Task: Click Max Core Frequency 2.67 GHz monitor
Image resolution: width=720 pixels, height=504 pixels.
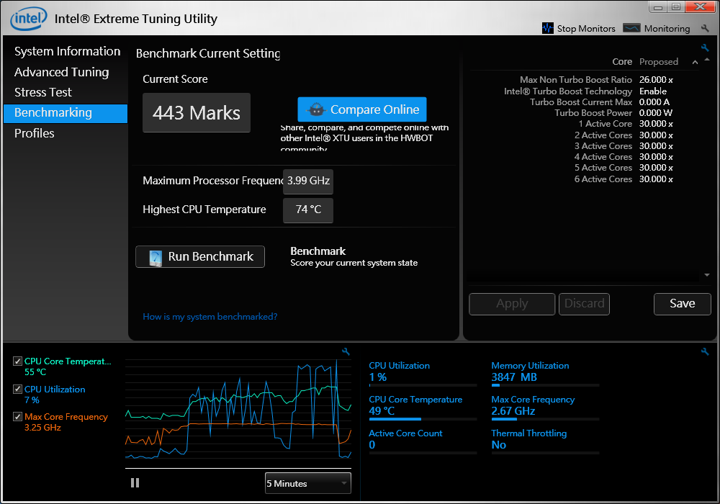Action: point(545,407)
